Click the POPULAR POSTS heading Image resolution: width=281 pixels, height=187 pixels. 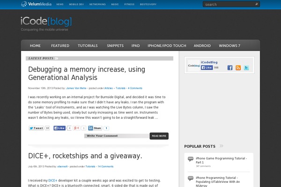click(x=200, y=146)
